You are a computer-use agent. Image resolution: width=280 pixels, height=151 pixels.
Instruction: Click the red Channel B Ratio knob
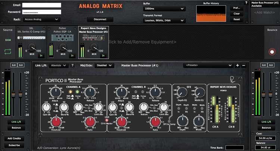pos(155,122)
